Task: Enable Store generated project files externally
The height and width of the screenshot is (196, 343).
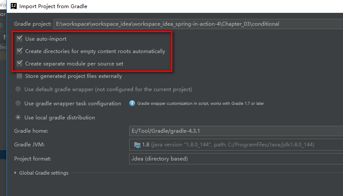Action: point(20,76)
